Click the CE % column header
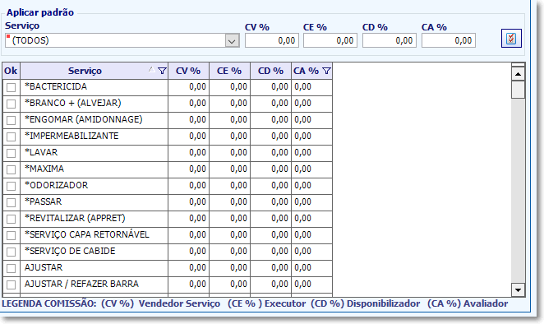The width and height of the screenshot is (544, 324). pyautogui.click(x=229, y=71)
